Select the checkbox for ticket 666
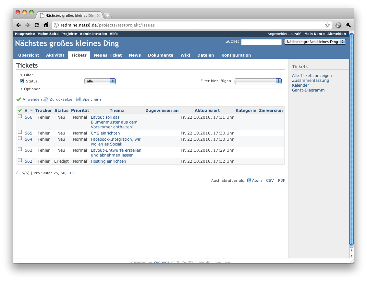 click(20, 116)
